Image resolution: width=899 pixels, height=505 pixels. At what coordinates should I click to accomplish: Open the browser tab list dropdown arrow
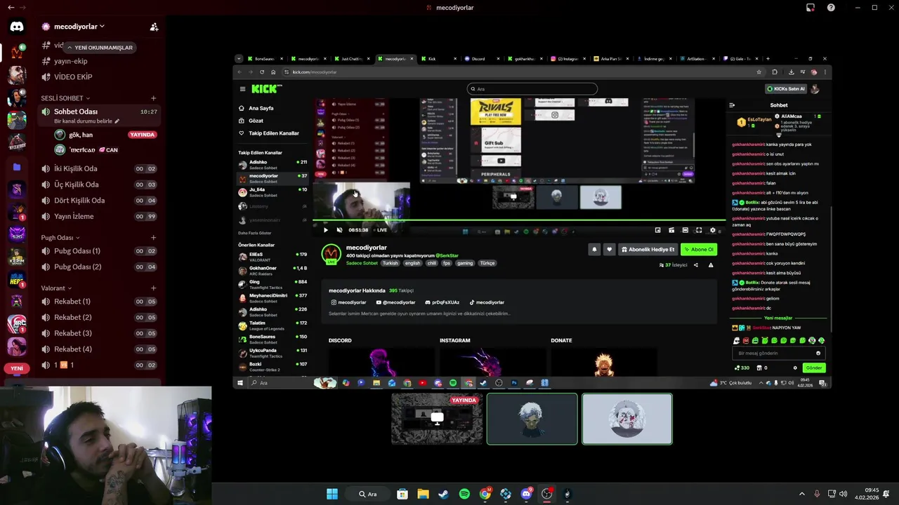pyautogui.click(x=239, y=59)
